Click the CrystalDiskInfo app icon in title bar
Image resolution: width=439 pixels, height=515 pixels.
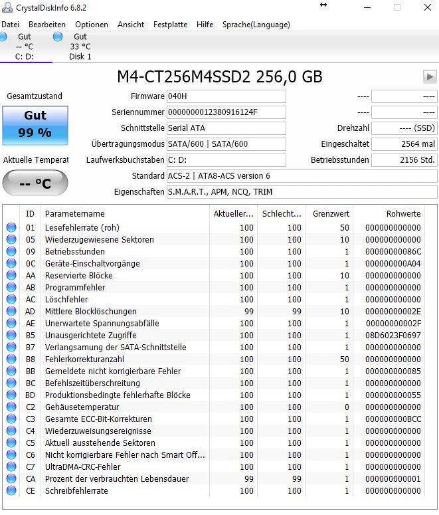click(x=7, y=7)
